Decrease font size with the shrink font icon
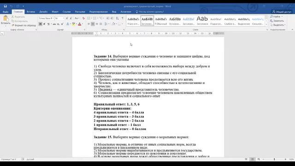This screenshot has height=166, width=295. tap(71, 18)
